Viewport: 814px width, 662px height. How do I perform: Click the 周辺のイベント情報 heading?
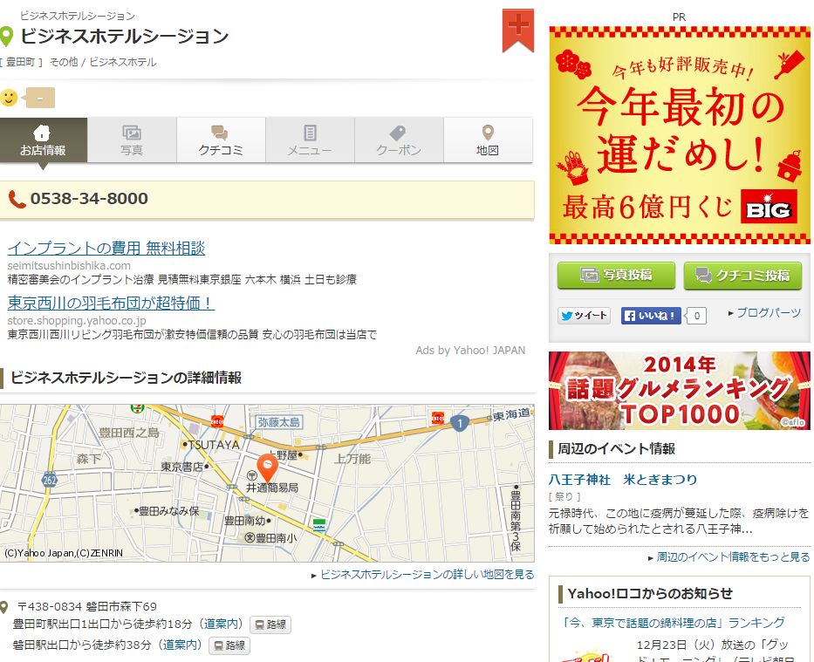click(x=616, y=448)
